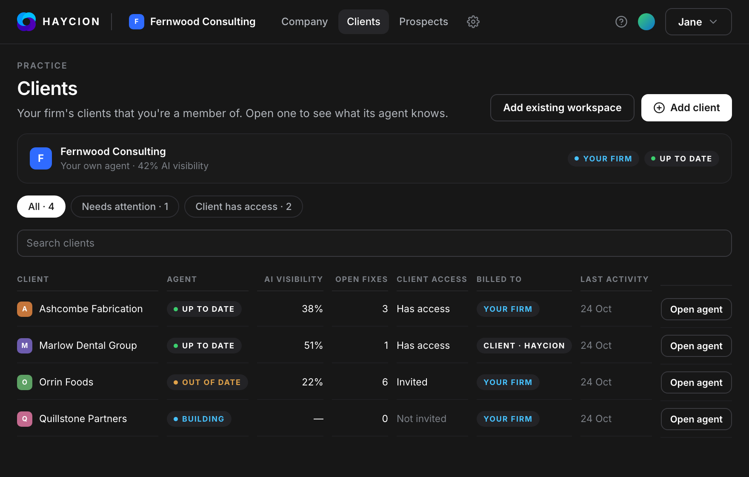749x477 pixels.
Task: Select the All · 4 filter
Action: 41,207
